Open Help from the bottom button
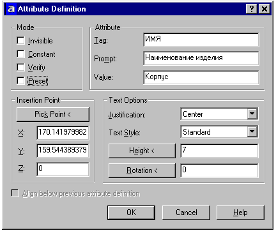This screenshot has width=276, height=231. click(x=240, y=212)
